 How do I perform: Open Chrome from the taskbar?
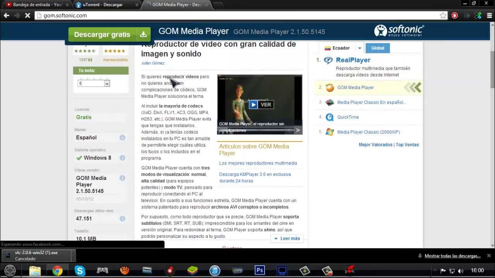(57, 271)
